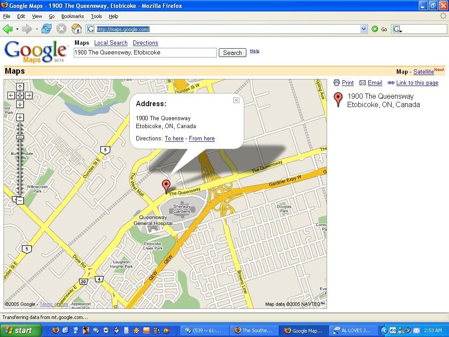Switch to the (539 ~ 61:... taskbar window
This screenshot has width=449, height=337.
tap(204, 330)
